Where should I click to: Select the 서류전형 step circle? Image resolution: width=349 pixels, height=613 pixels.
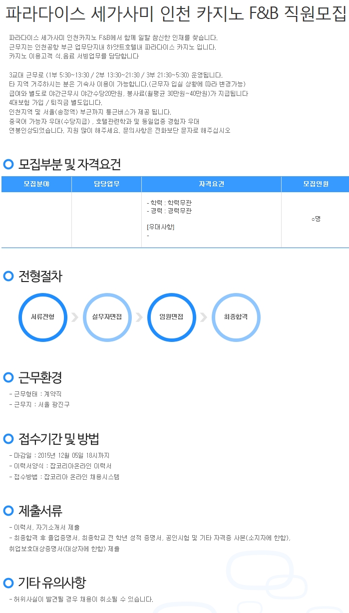click(42, 317)
